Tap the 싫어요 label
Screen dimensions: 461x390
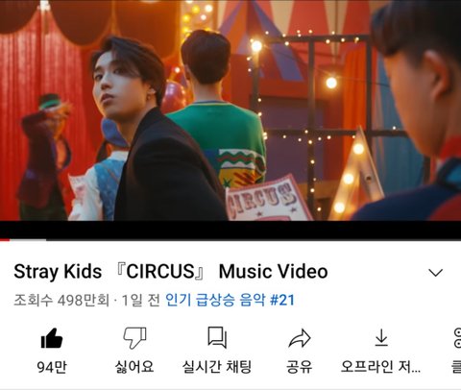pos(134,367)
